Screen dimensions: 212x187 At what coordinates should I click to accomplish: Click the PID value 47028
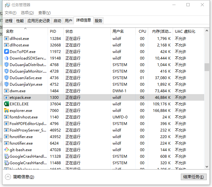[x=55, y=150]
